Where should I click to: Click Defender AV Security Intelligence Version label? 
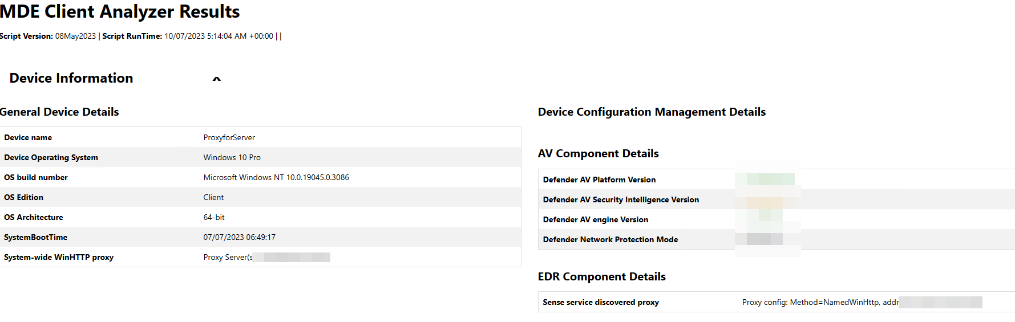click(x=621, y=199)
